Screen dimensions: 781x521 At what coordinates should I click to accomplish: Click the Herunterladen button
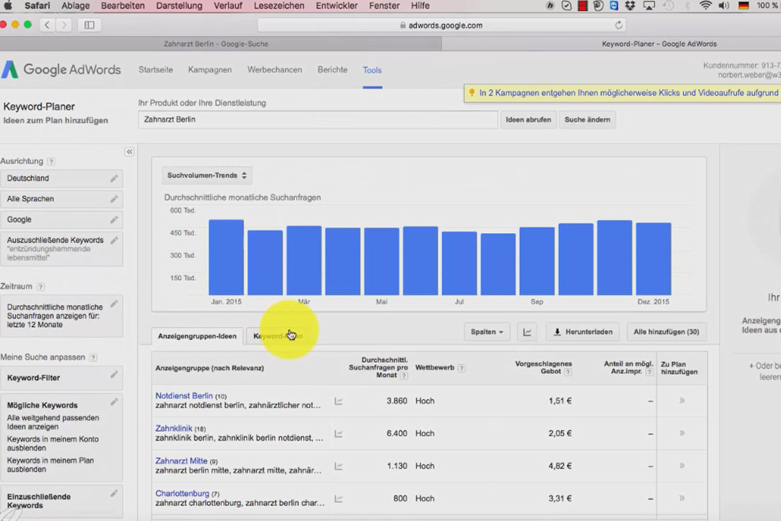tap(583, 332)
